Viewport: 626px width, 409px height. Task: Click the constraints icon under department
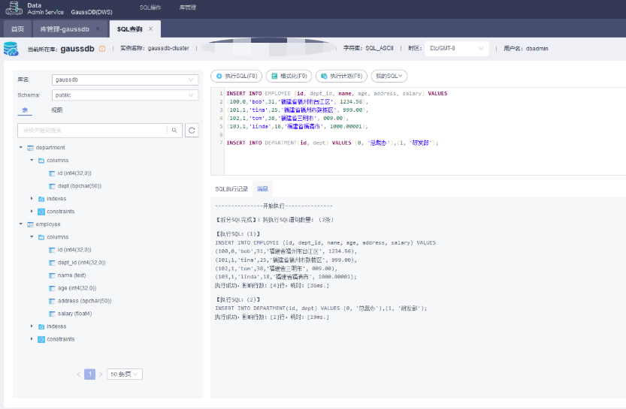pyautogui.click(x=41, y=212)
